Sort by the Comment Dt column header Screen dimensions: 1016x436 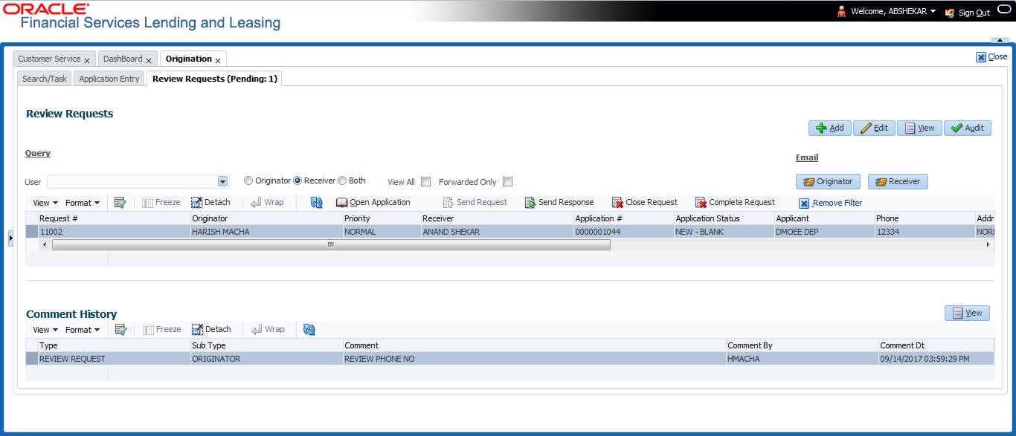[x=935, y=345]
